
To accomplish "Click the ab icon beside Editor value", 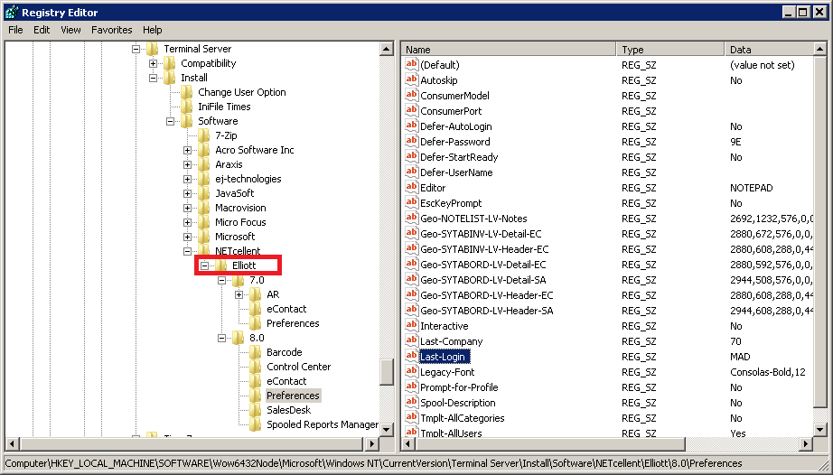I will 411,187.
